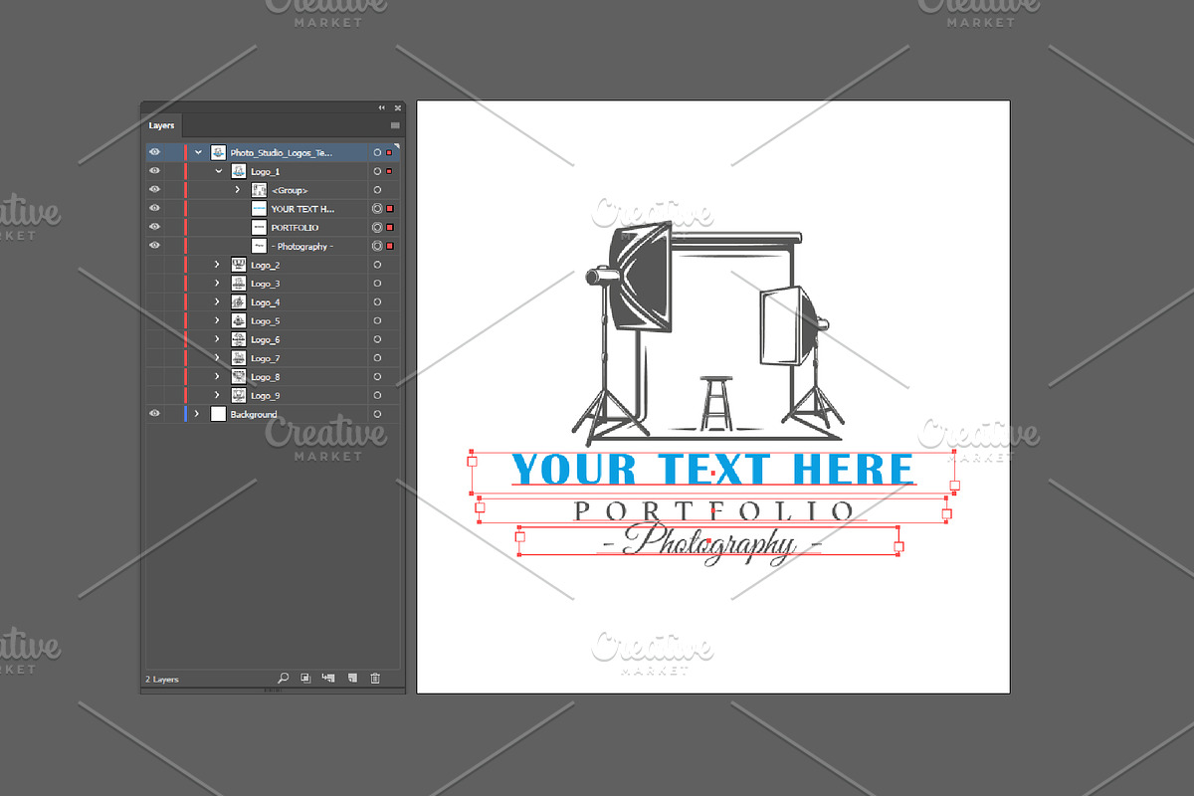Open the Layers panel flyout menu
The height and width of the screenshot is (796, 1194).
pos(395,125)
